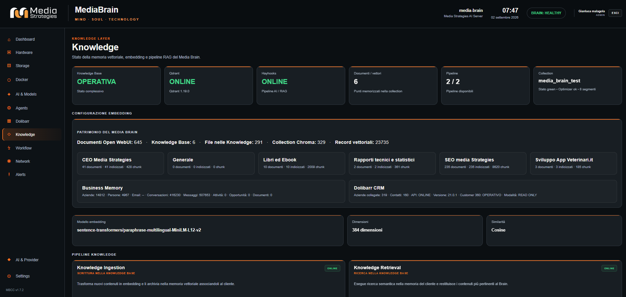The height and width of the screenshot is (297, 626).
Task: Open the Knowledge page from the sidebar
Action: click(x=32, y=135)
